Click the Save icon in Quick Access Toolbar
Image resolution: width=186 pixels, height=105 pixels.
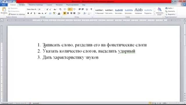pos(5,1)
